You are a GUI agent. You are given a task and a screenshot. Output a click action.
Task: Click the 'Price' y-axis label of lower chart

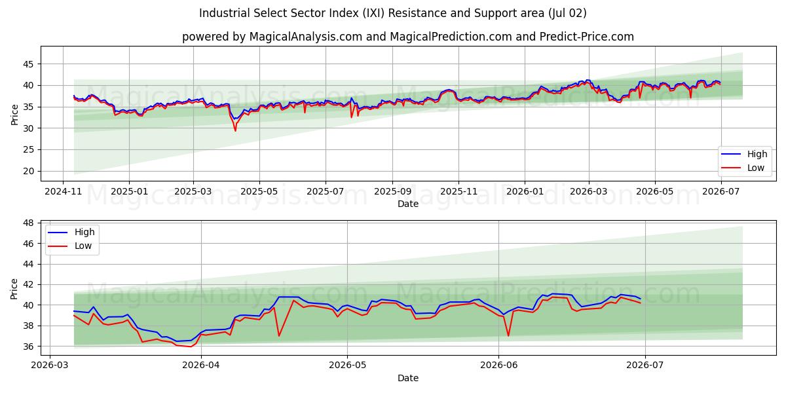coord(14,289)
